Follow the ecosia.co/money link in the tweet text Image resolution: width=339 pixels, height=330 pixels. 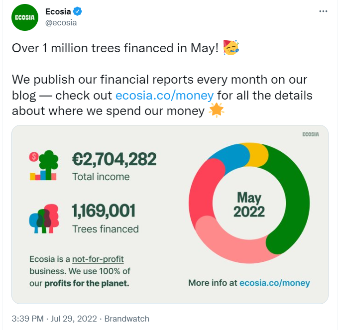tap(165, 95)
